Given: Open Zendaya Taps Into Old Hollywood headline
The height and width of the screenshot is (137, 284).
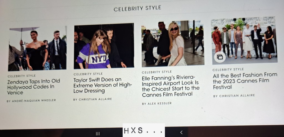Looking at the screenshot, I should click(x=34, y=87).
